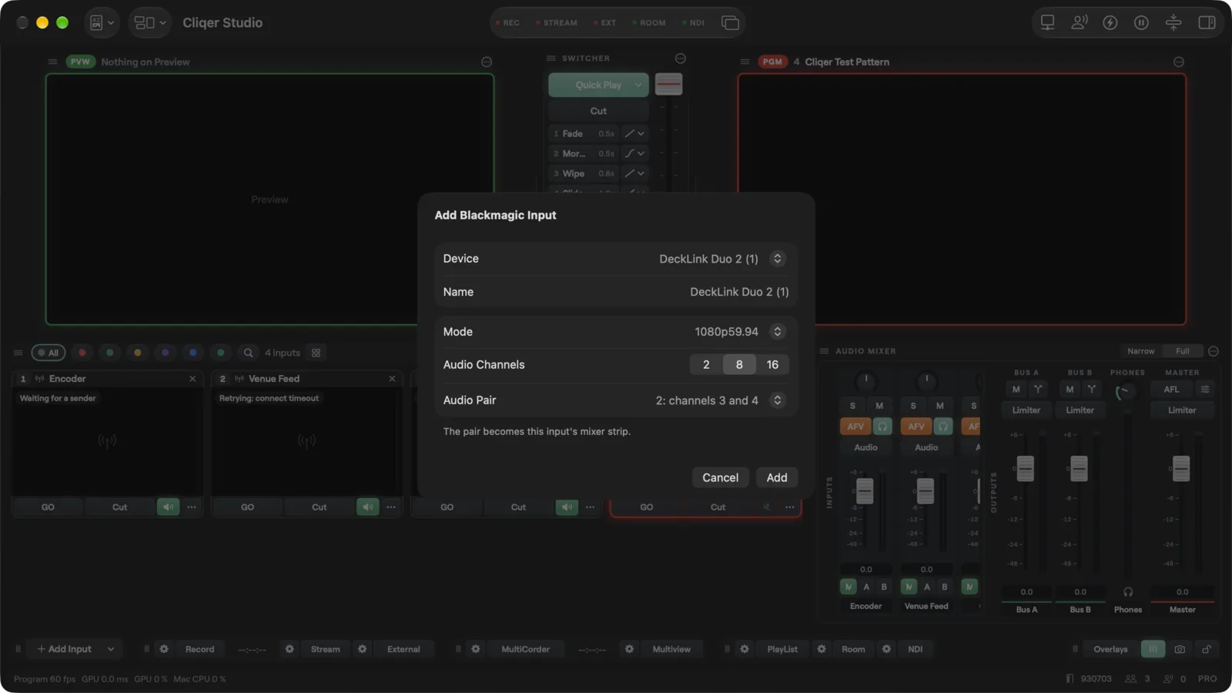Click the MultiCorder button
The width and height of the screenshot is (1232, 693).
click(525, 649)
